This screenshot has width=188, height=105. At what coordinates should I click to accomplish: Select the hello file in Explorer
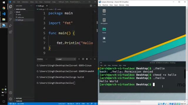click(19, 15)
